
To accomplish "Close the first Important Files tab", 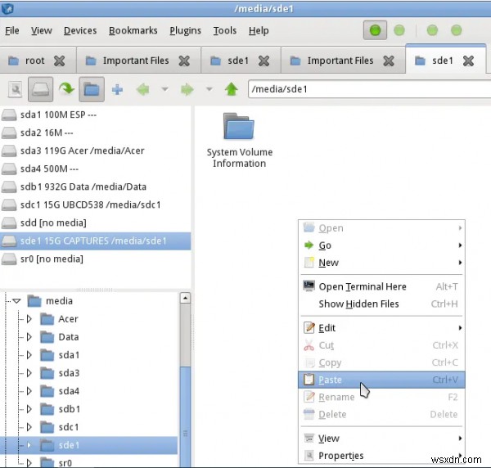I will click(x=184, y=61).
